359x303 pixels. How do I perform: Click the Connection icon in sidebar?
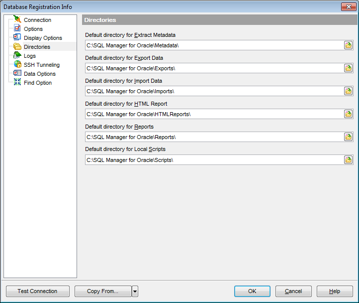click(x=17, y=20)
